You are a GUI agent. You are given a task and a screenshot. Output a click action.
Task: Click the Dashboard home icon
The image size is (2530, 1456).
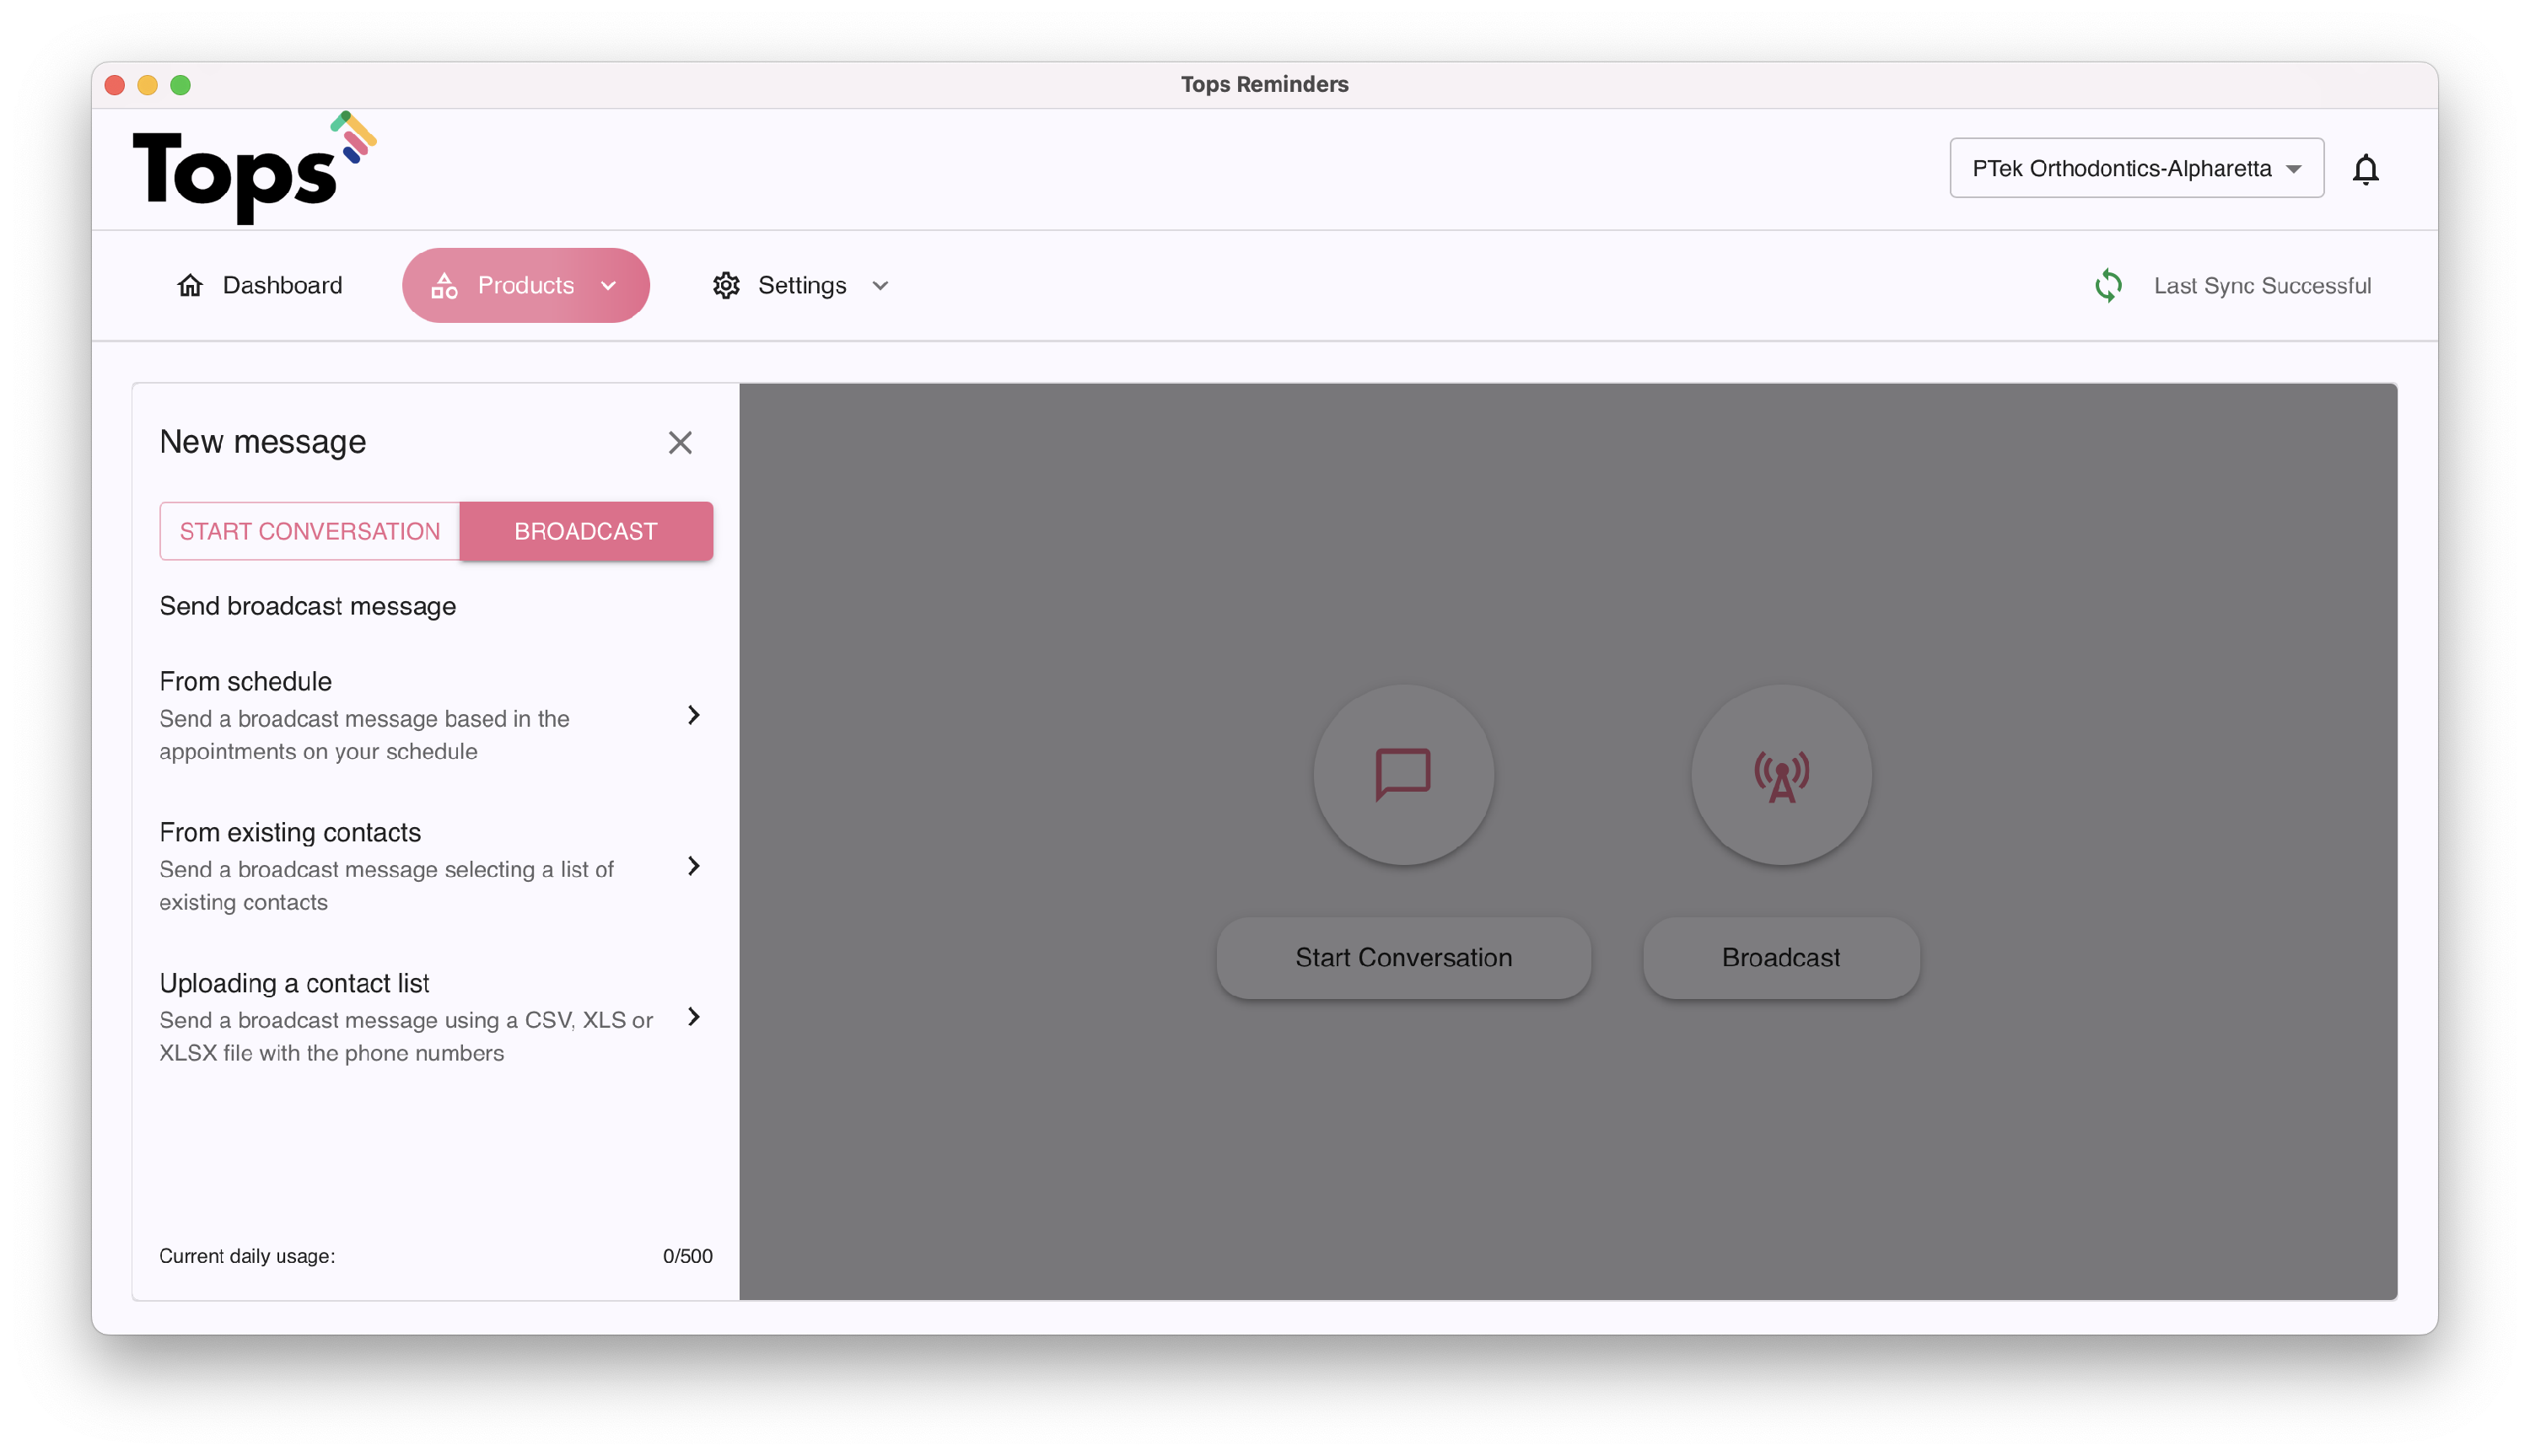click(190, 286)
